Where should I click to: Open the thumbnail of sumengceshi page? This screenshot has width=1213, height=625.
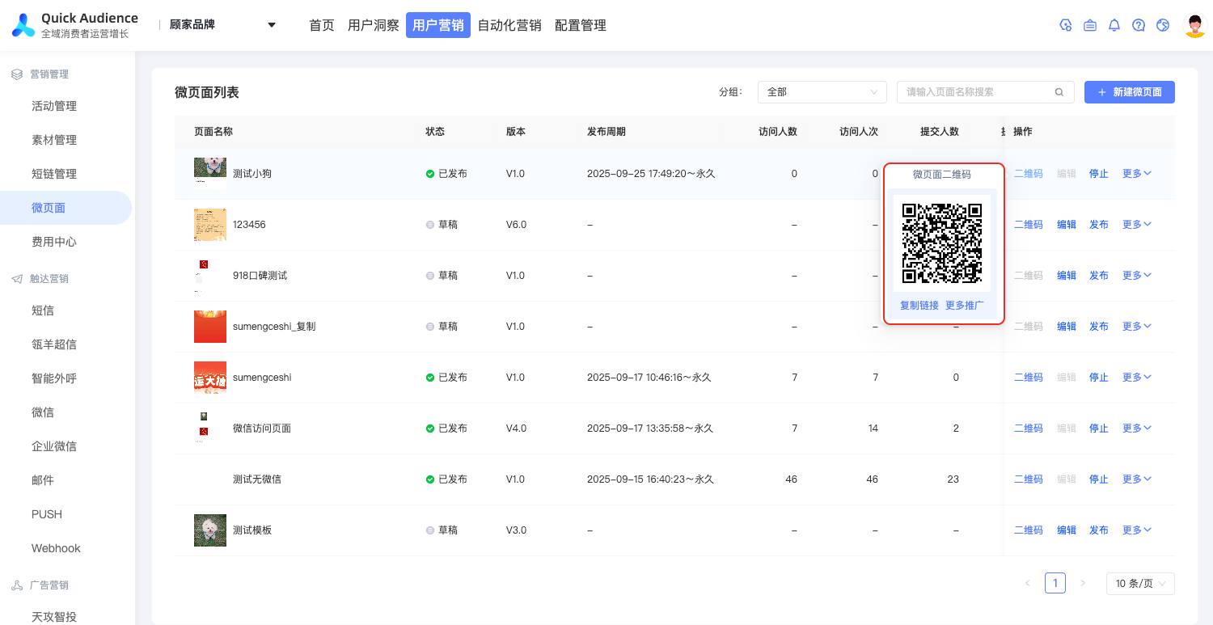(210, 378)
